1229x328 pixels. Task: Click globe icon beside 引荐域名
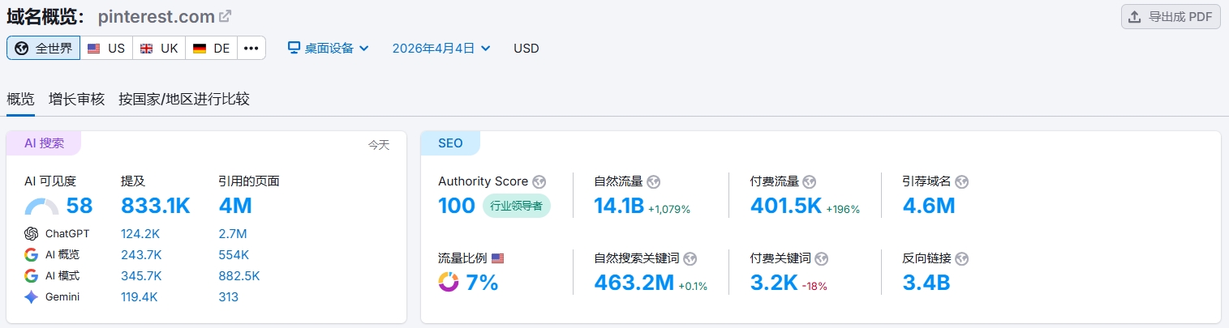(x=962, y=182)
